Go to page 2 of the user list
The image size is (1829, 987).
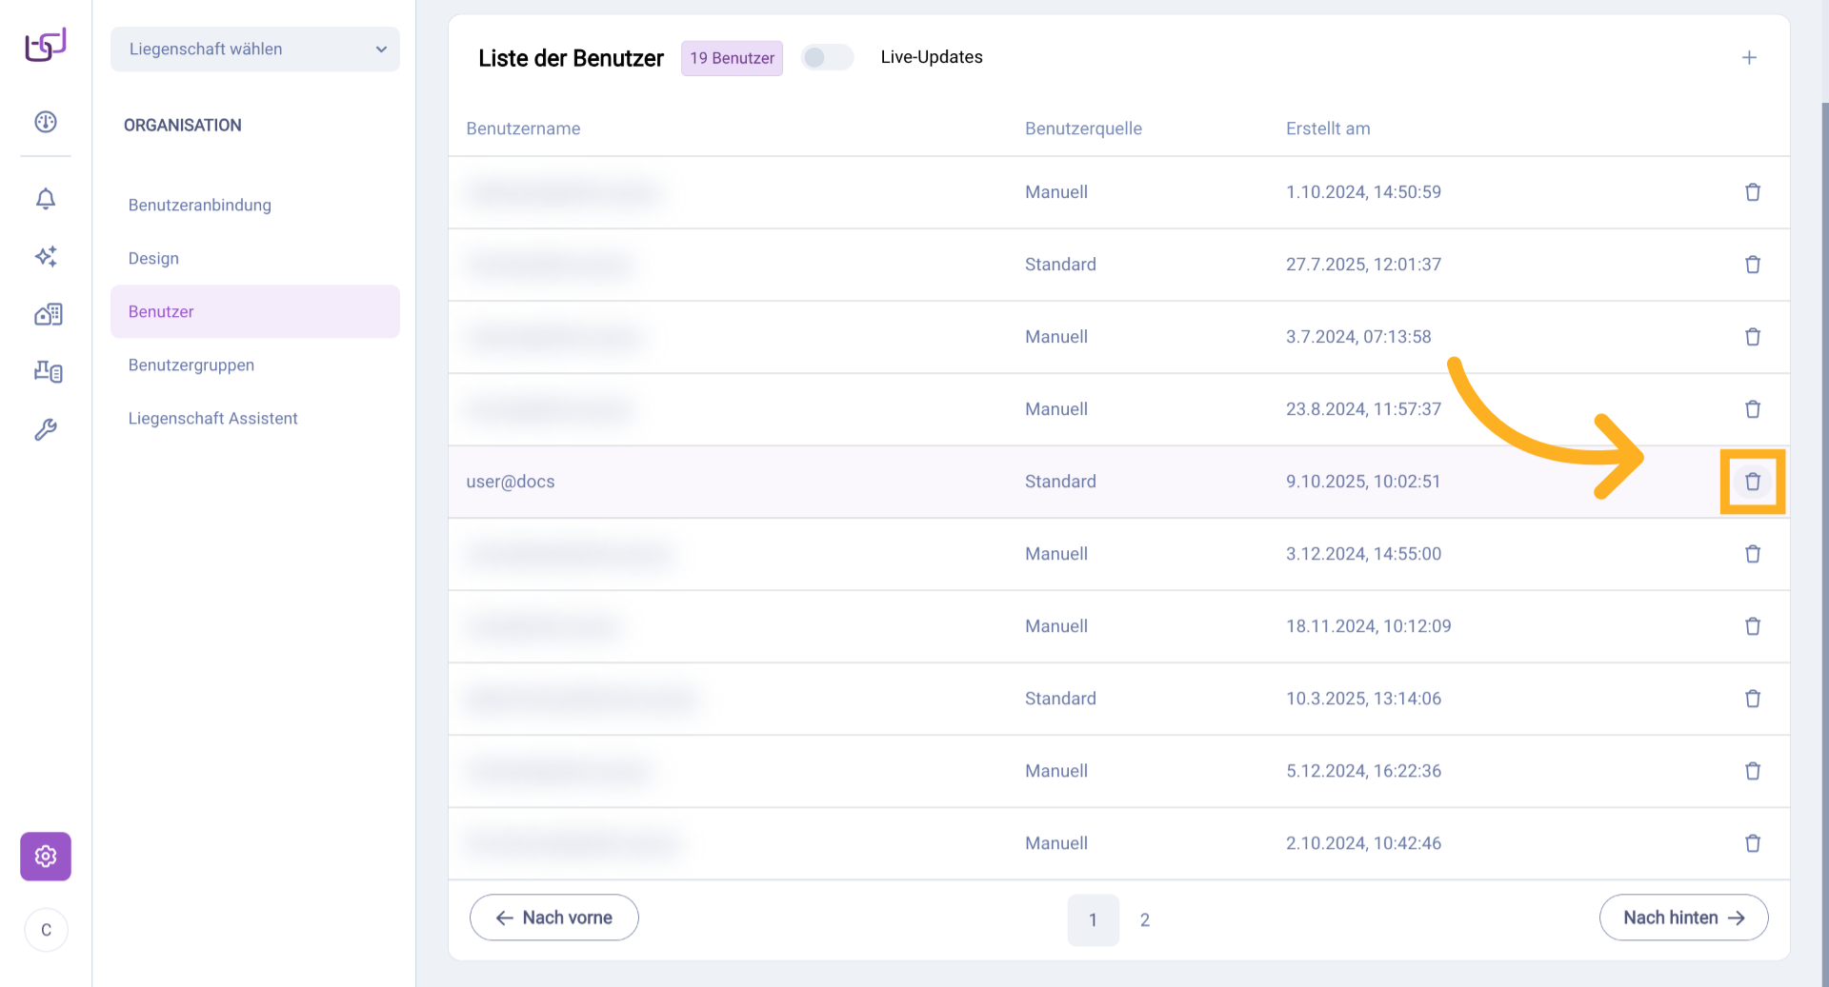click(1144, 920)
